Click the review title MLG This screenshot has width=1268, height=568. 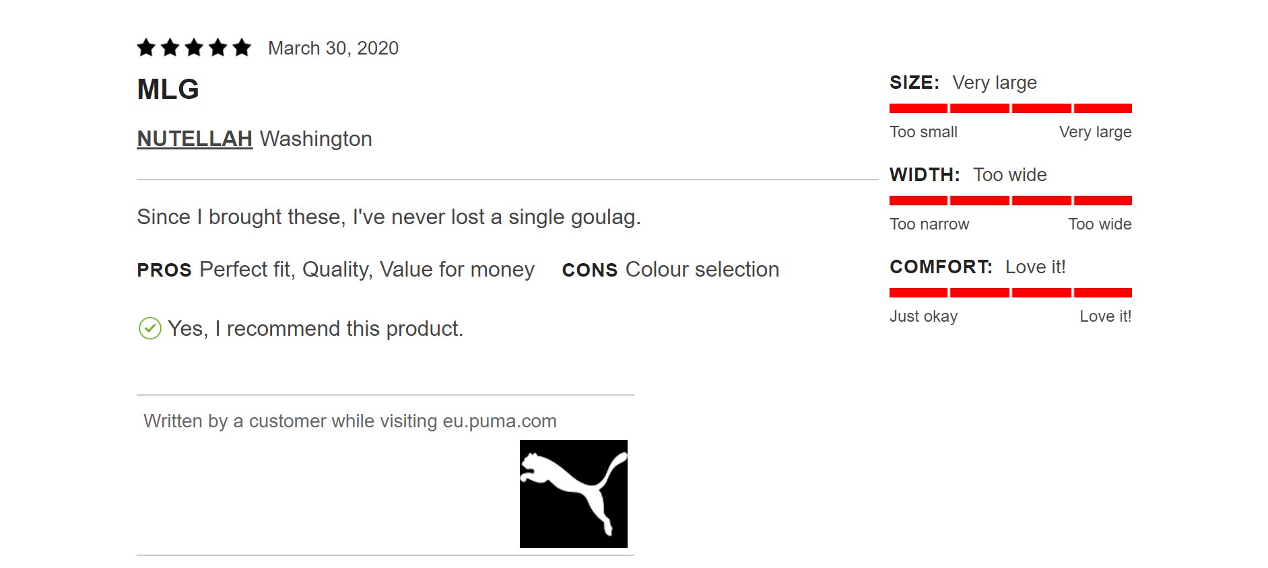click(x=168, y=90)
